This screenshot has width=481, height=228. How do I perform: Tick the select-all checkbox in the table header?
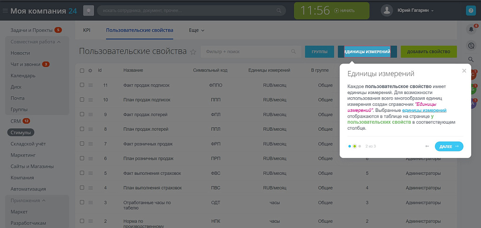(x=82, y=71)
